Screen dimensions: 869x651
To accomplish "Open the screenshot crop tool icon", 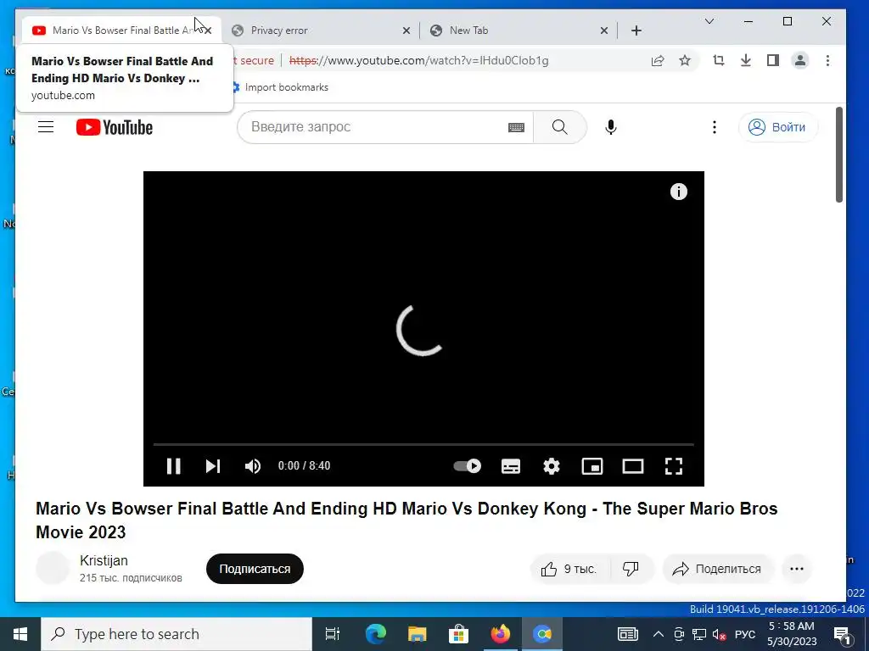I will point(718,60).
